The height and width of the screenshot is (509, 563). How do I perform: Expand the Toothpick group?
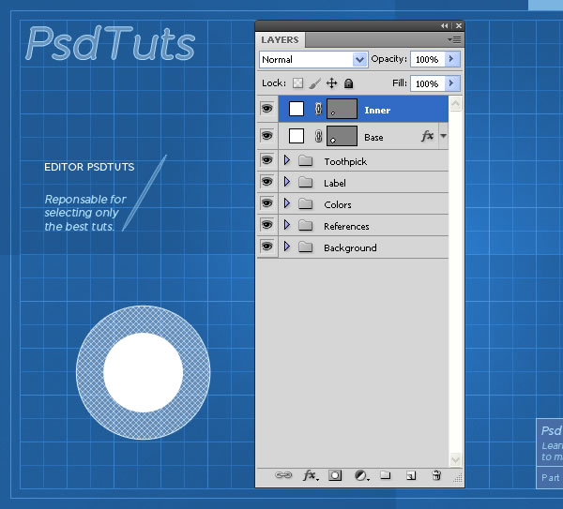(x=287, y=160)
